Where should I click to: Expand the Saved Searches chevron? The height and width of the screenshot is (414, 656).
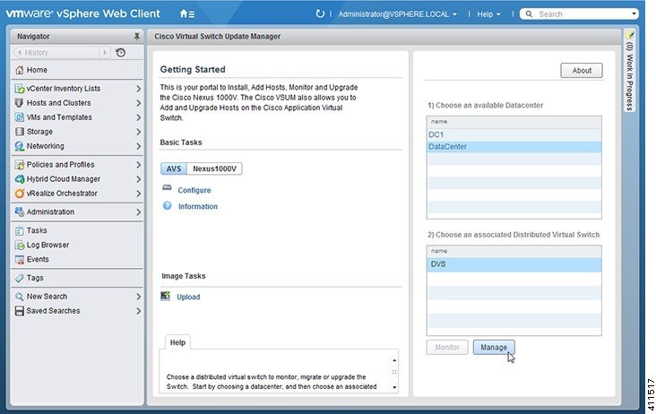coord(139,311)
